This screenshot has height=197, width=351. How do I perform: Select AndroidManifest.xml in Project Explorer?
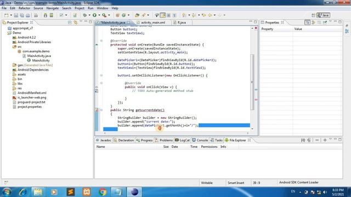pos(32,93)
